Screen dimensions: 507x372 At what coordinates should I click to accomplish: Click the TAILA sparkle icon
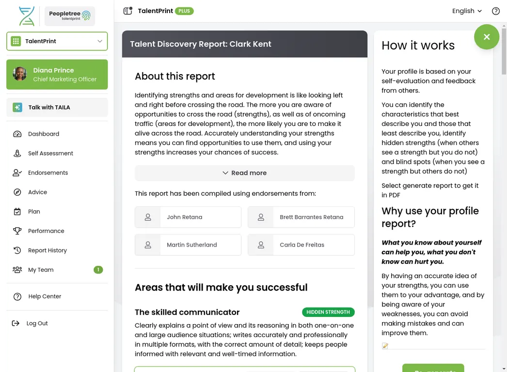pos(17,108)
